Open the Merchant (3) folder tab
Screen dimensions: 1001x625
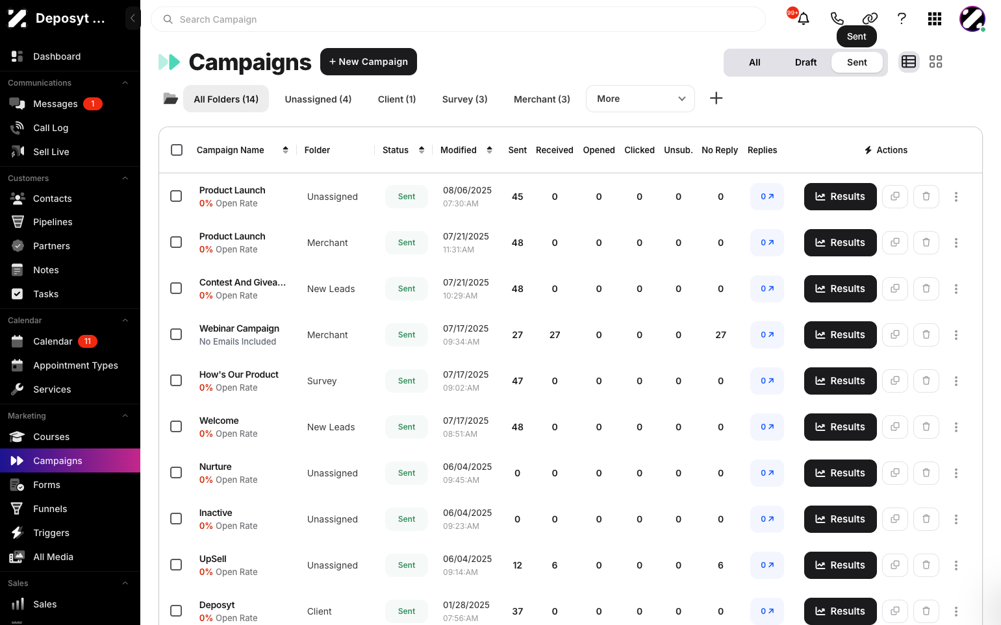[x=542, y=99]
